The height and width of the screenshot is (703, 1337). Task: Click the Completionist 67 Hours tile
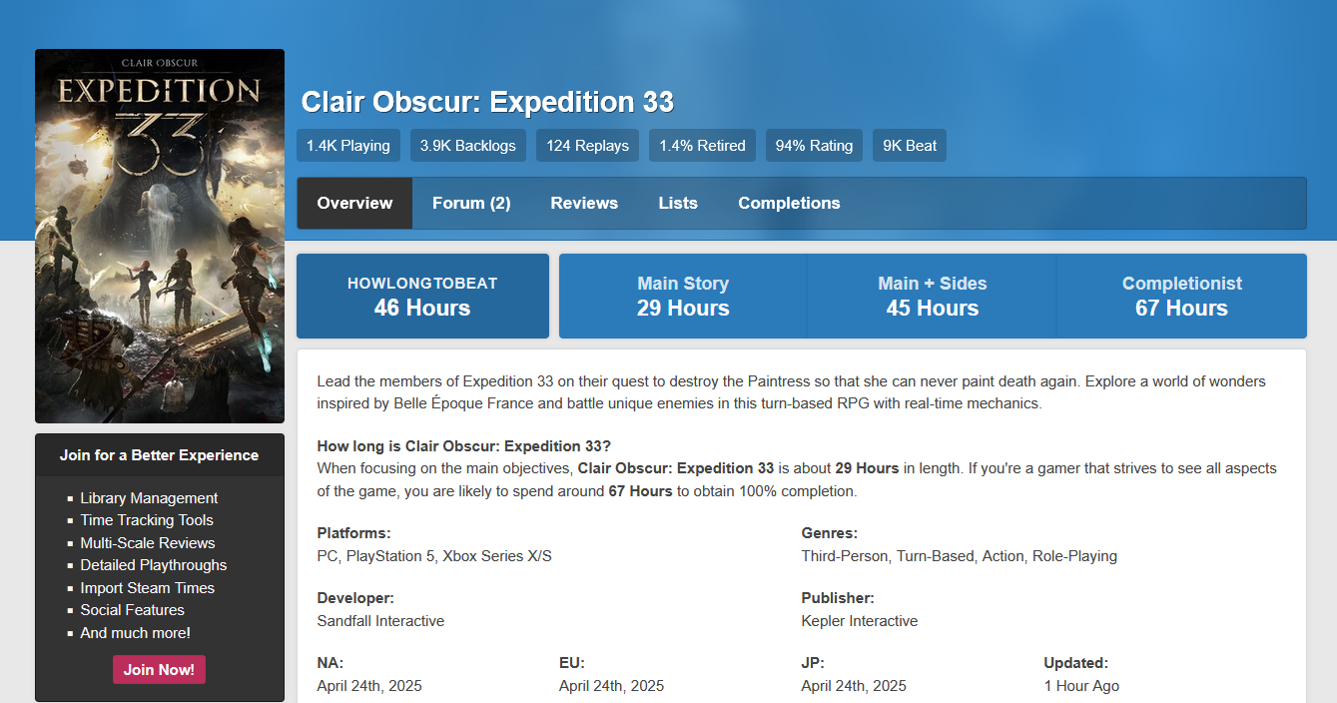tap(1181, 297)
